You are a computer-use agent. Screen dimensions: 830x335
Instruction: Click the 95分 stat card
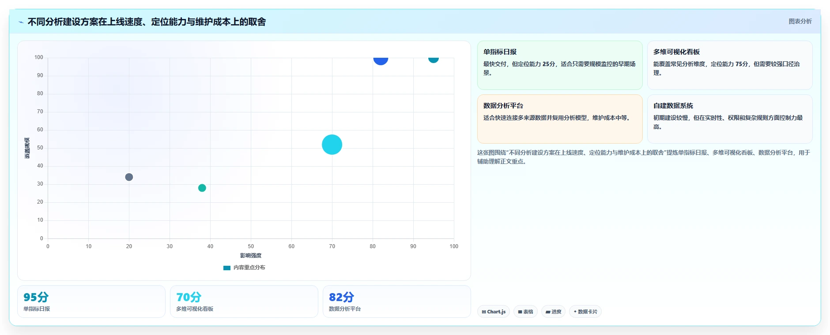pyautogui.click(x=91, y=301)
